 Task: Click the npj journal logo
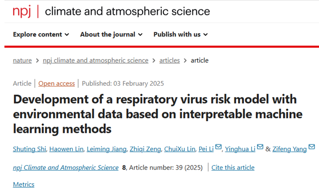22,12
